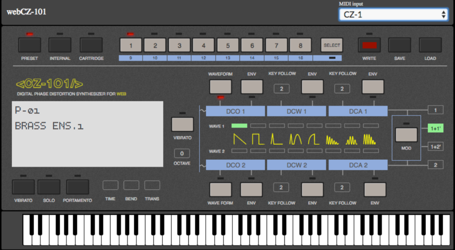The height and width of the screenshot is (250, 455).
Task: Click the MOD button
Action: pyautogui.click(x=406, y=135)
